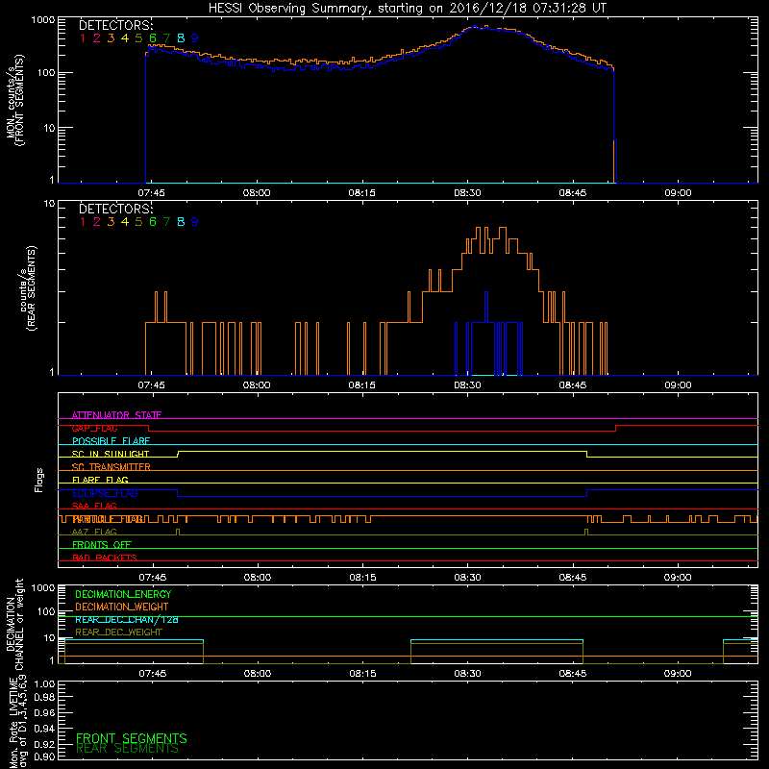Select blue detector 9 in rear segments legend
The image size is (769, 769).
195,222
